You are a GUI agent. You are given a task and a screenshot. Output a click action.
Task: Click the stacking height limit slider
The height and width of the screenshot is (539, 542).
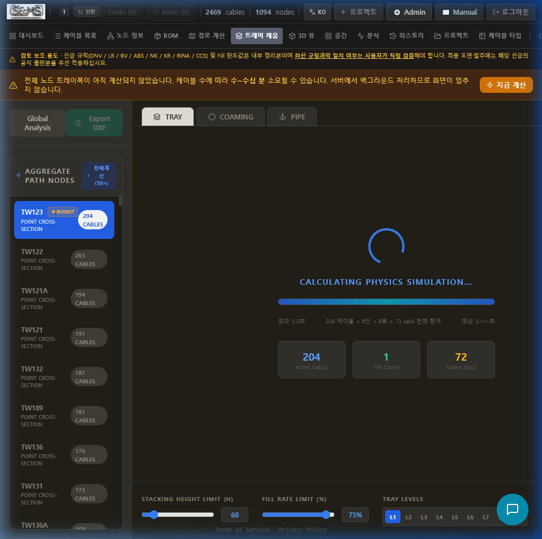pos(178,515)
